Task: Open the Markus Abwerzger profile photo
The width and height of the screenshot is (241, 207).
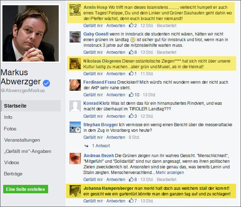Action: 31,33
